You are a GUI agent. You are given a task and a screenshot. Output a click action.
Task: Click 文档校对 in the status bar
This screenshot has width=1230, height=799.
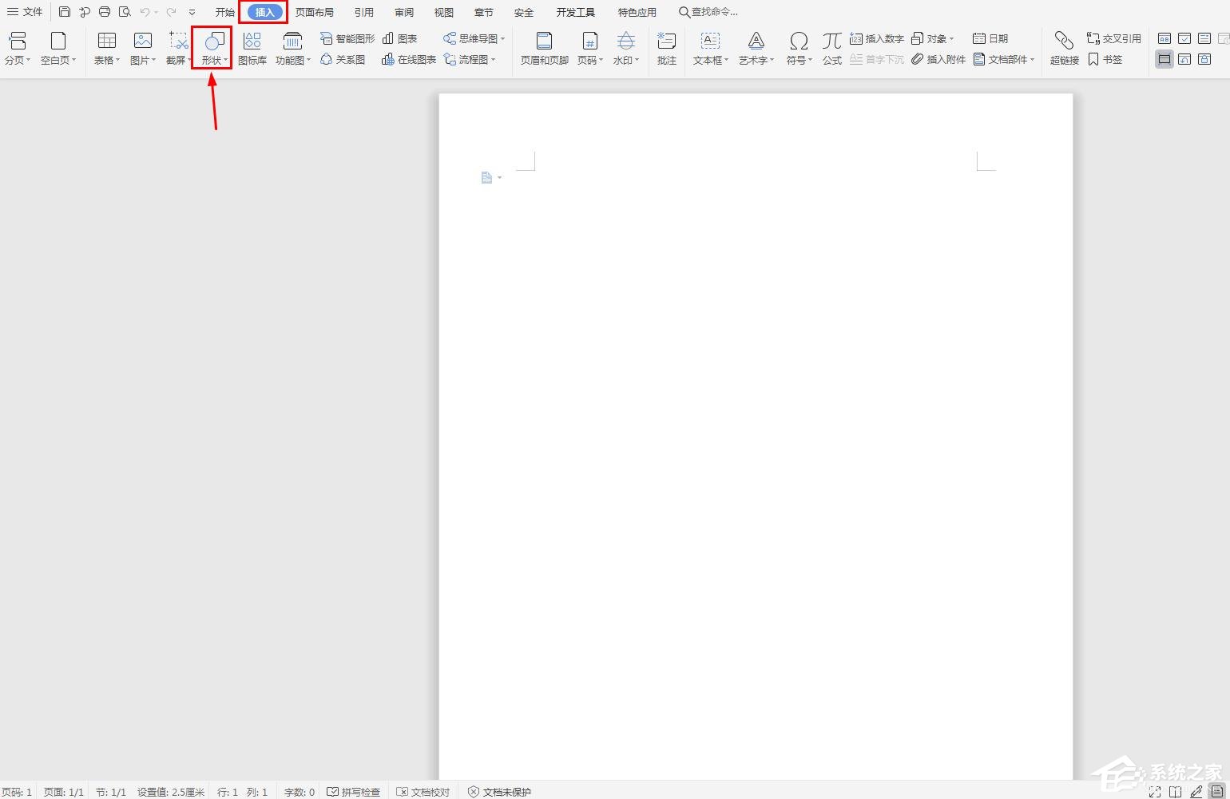(423, 792)
